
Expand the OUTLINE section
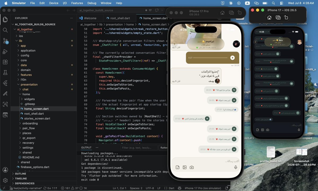click(44, 174)
